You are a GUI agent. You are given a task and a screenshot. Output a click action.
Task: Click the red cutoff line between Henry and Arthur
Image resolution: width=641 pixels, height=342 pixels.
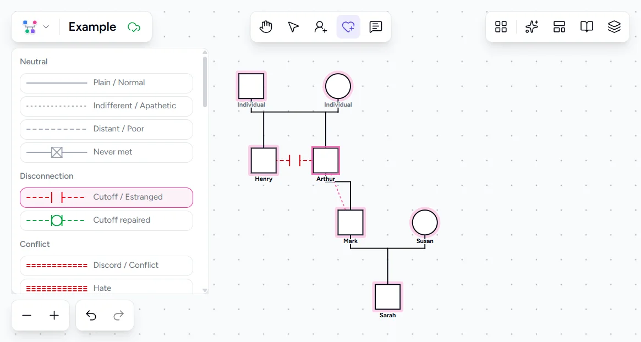pyautogui.click(x=295, y=161)
